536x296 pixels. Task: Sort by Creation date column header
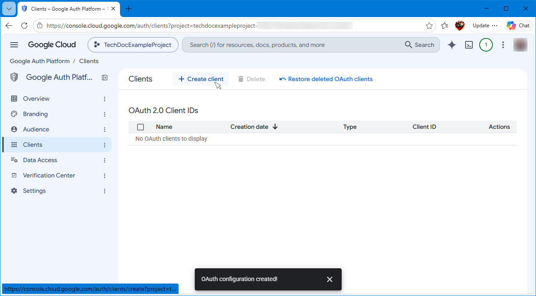pos(249,127)
